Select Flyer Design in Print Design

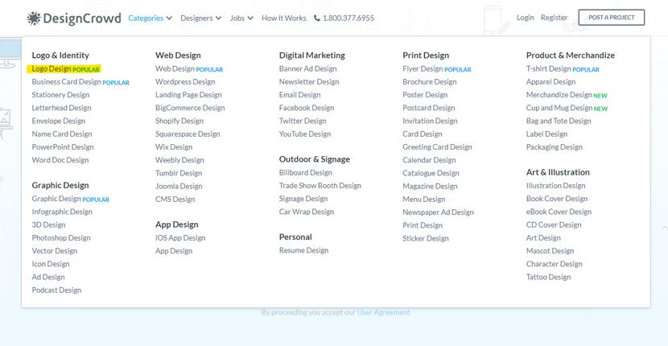423,68
